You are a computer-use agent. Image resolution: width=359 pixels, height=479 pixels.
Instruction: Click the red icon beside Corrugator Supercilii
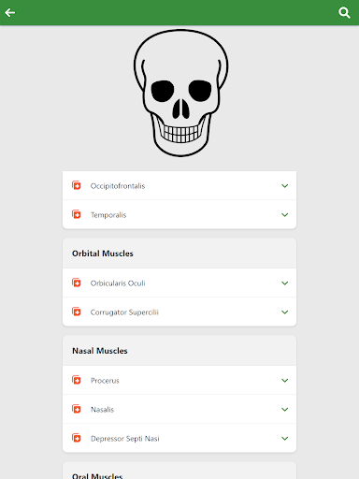[x=77, y=312]
